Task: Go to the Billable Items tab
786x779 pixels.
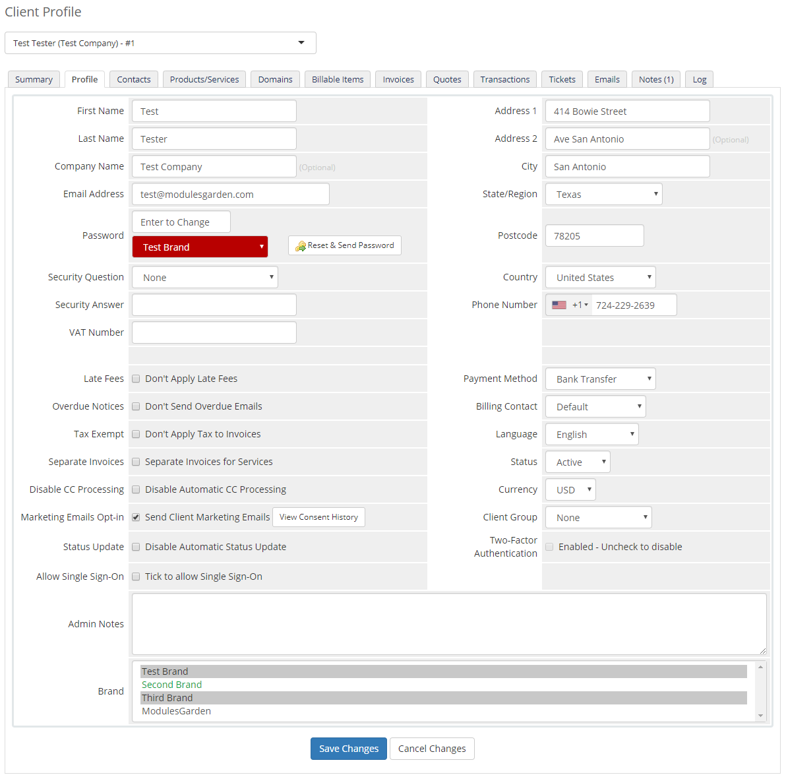Action: tap(337, 78)
